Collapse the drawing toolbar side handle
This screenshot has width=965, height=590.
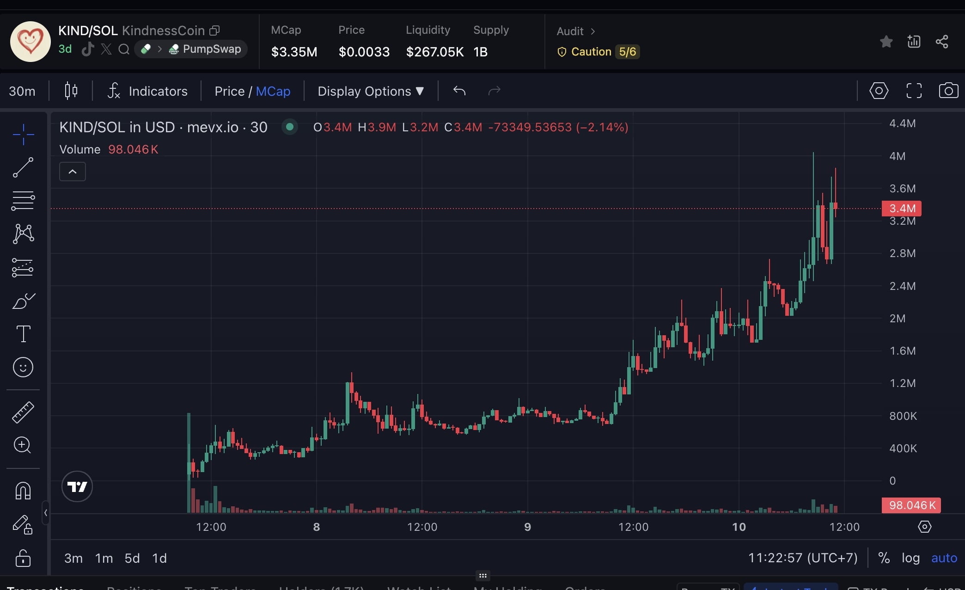45,512
